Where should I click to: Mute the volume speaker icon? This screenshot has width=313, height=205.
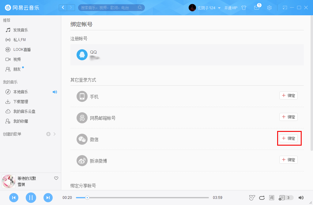[x=301, y=198]
